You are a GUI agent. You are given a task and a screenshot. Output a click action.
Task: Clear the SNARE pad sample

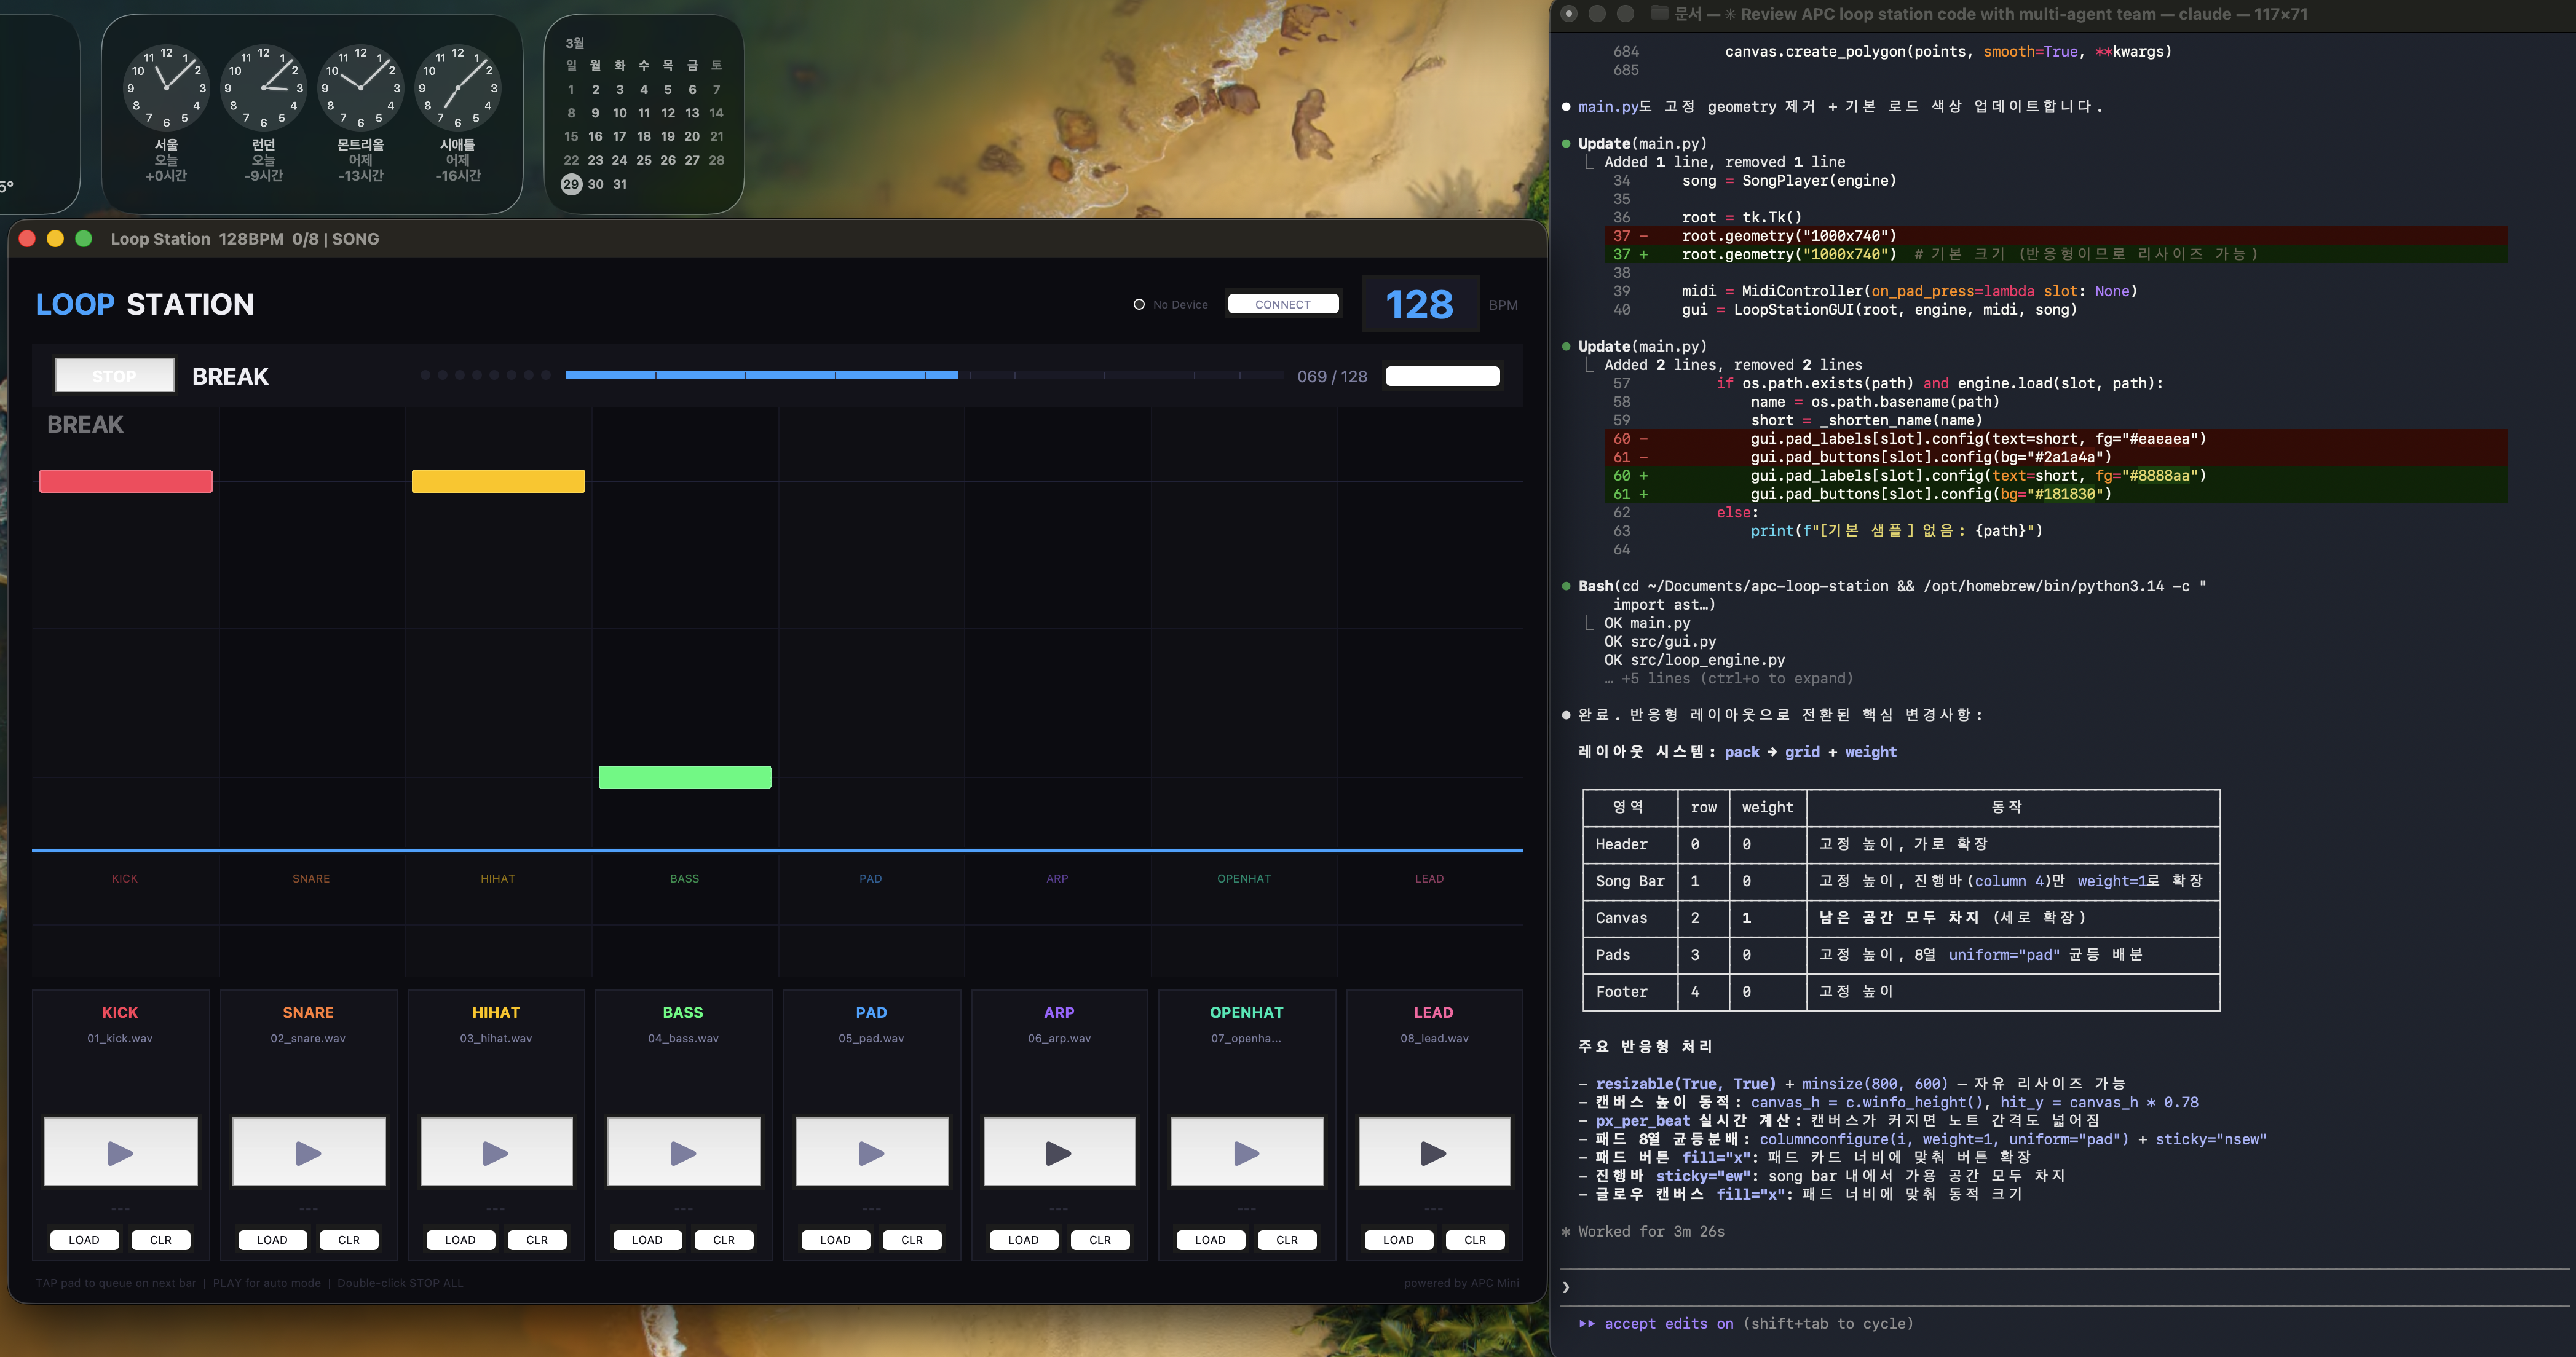pos(348,1239)
